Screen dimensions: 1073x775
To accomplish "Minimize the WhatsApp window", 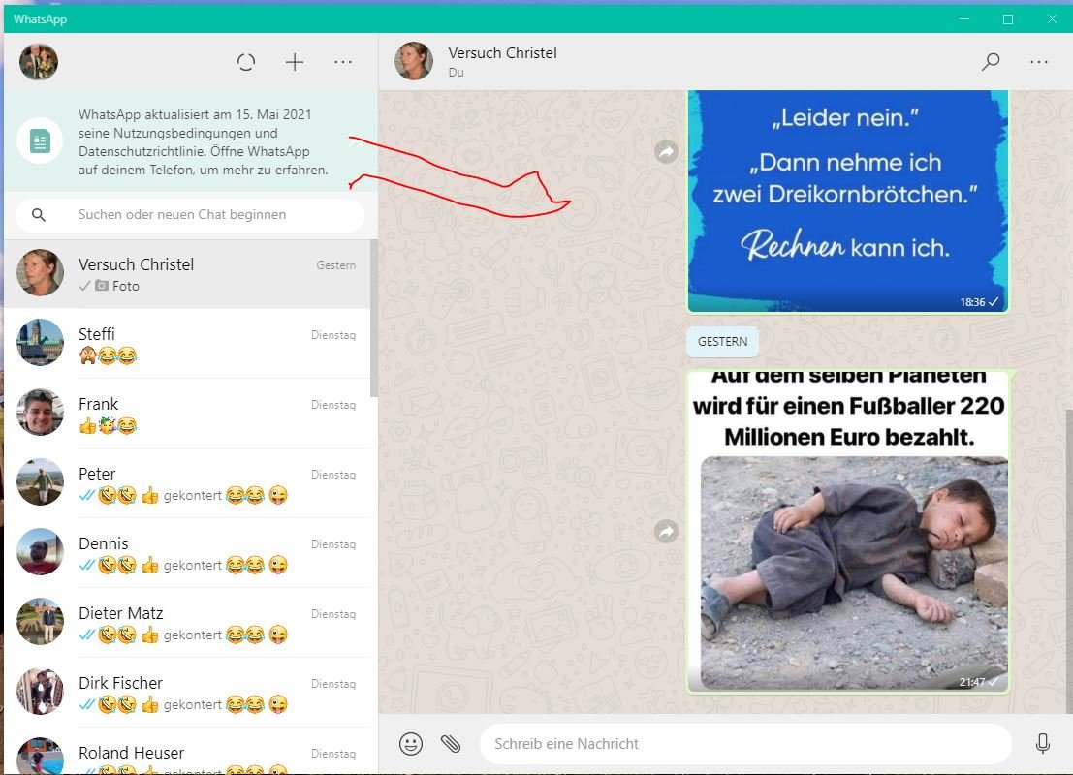I will [964, 19].
